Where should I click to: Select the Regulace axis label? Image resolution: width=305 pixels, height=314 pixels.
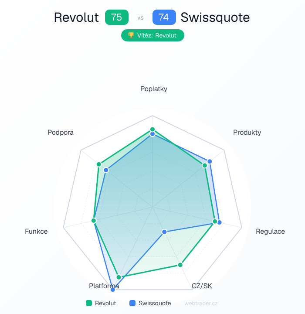click(x=270, y=231)
